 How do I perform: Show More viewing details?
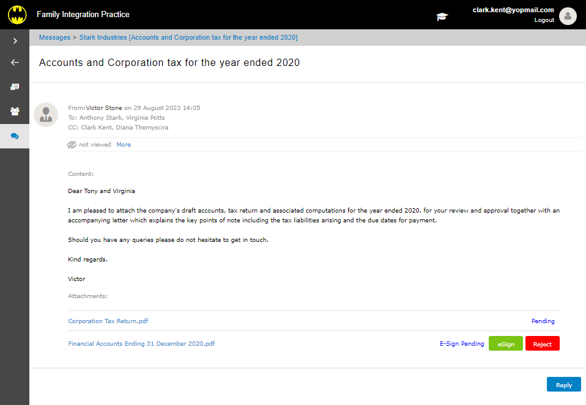pyautogui.click(x=124, y=144)
